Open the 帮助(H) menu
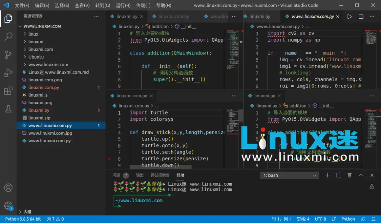Screen dimensions: 381x223 164,5
